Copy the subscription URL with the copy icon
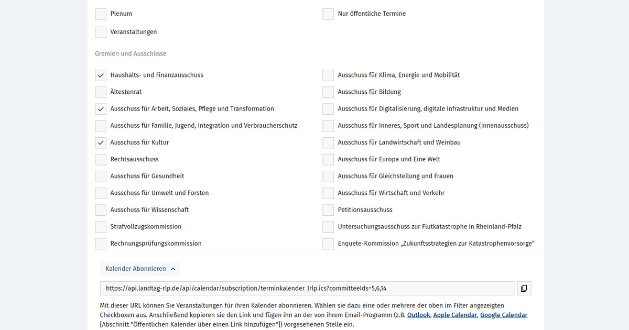Screen dimensions: 629x330 click(x=524, y=288)
